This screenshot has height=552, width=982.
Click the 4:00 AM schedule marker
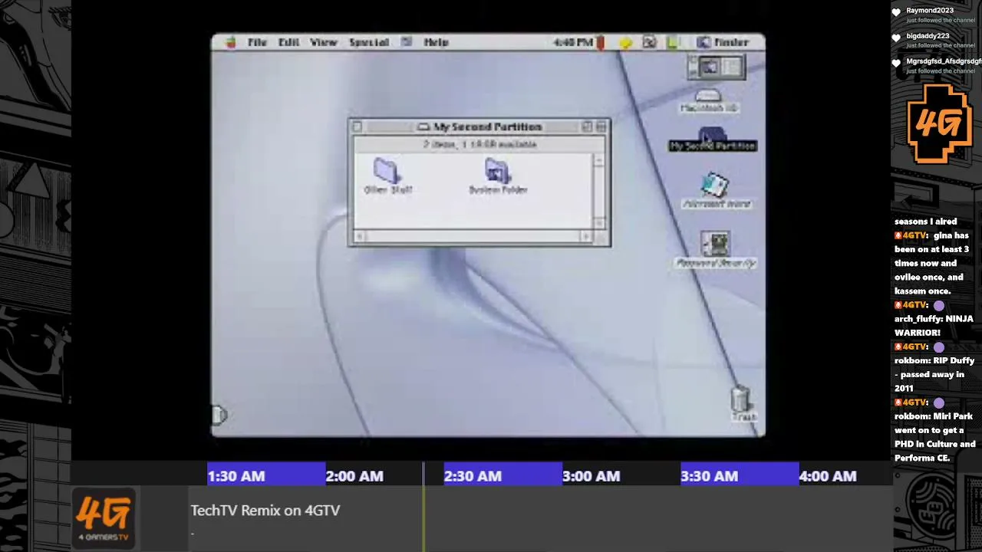(827, 476)
